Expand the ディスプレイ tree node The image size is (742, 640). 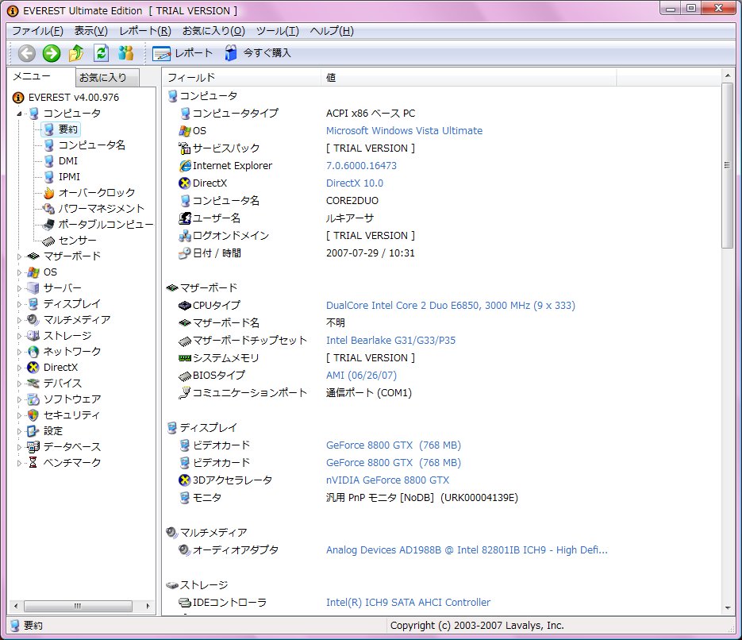(x=19, y=304)
